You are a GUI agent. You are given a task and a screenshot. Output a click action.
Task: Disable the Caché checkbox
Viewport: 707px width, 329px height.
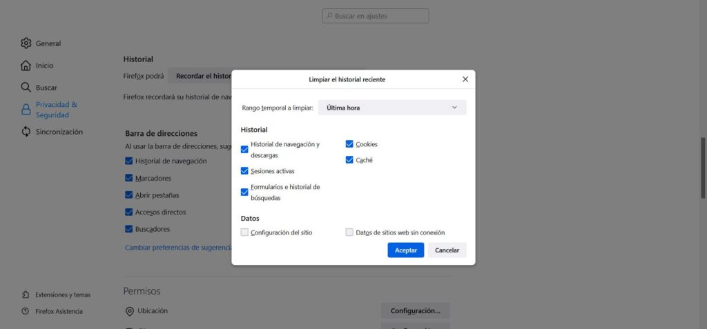(349, 160)
